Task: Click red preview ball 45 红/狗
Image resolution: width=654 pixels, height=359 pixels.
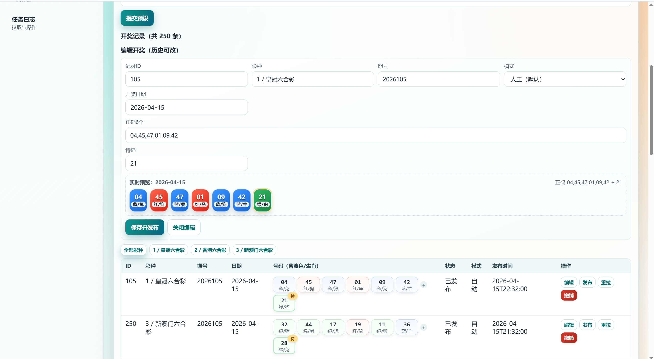Action: pyautogui.click(x=159, y=200)
